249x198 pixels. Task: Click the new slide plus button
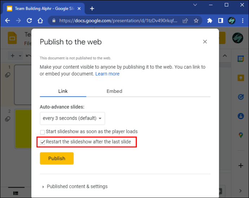click(x=13, y=56)
